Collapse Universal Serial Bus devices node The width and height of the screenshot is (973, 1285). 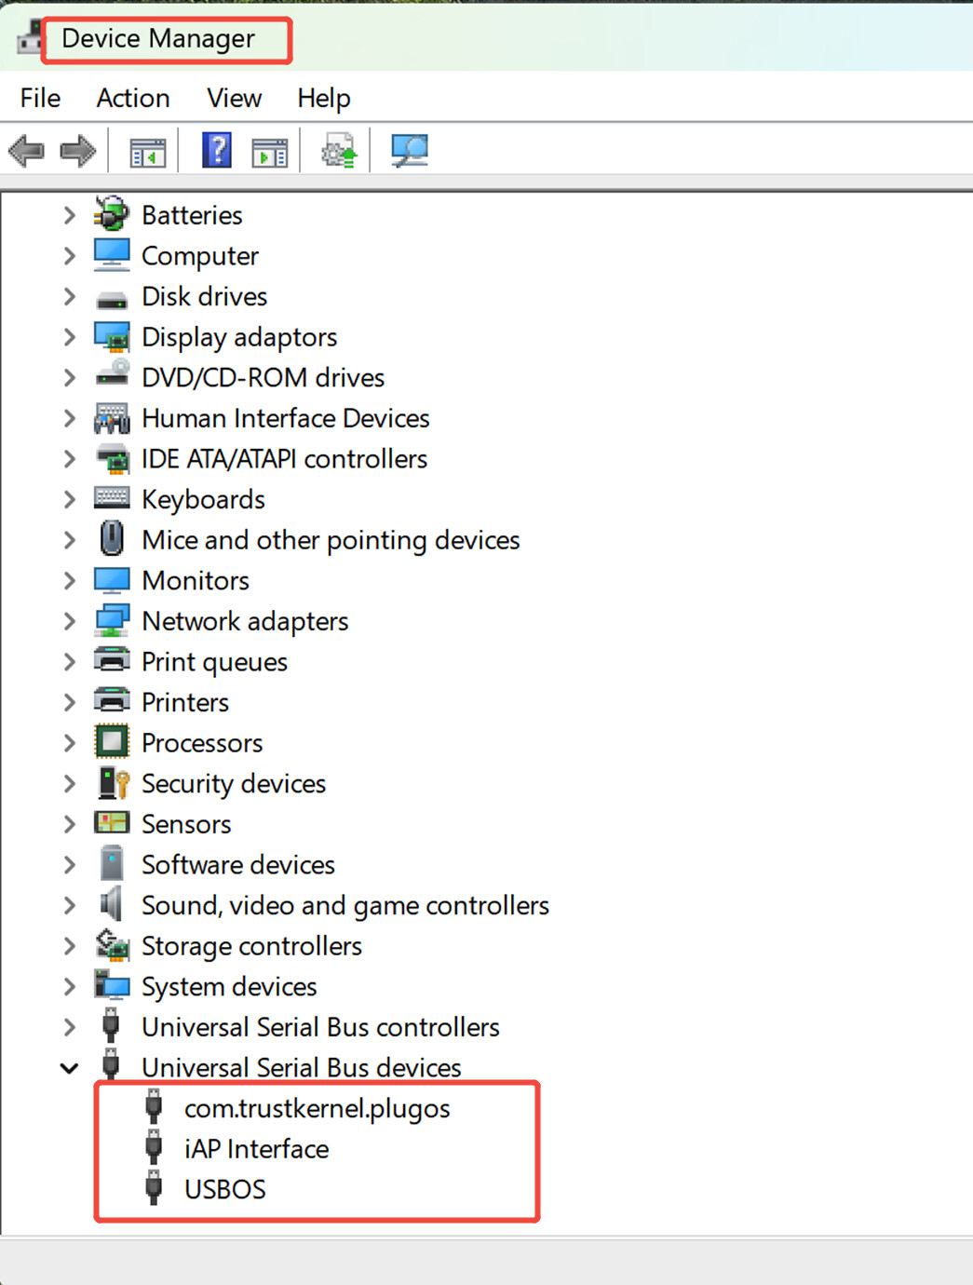click(x=69, y=1068)
